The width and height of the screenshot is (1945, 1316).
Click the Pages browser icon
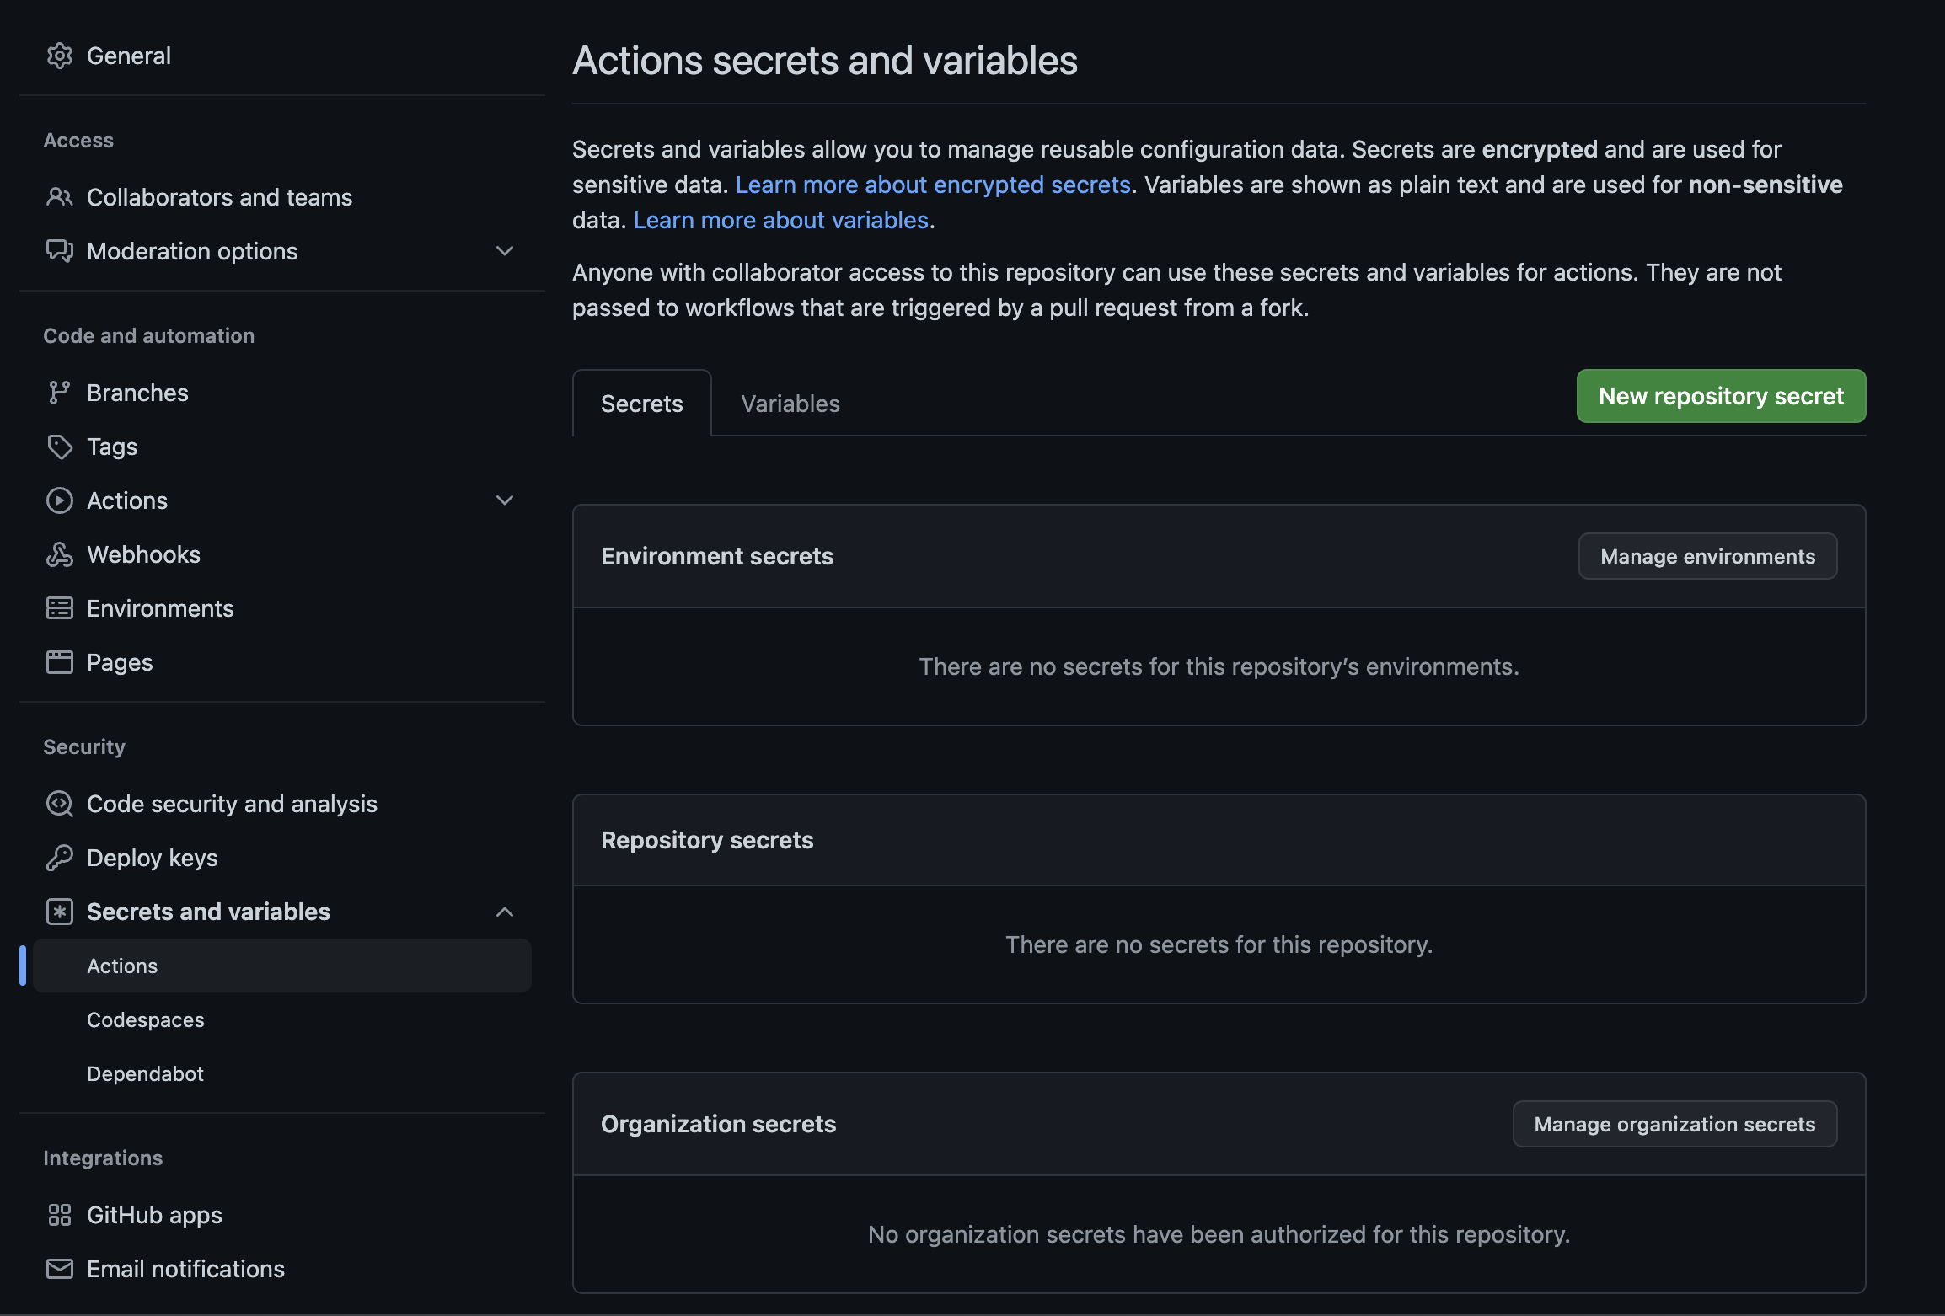coord(59,662)
